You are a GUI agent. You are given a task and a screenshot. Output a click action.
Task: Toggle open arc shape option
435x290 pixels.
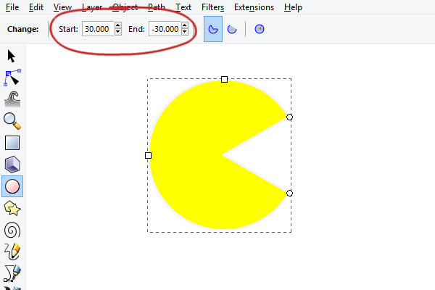pyautogui.click(x=232, y=29)
